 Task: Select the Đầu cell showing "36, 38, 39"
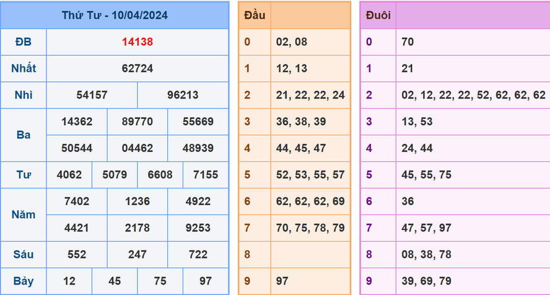[x=310, y=121]
